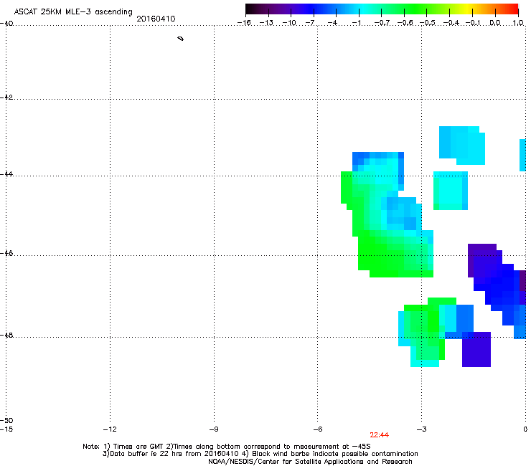Click longitude axis label -12
Viewport: 531px width, 466px height.
pos(110,429)
